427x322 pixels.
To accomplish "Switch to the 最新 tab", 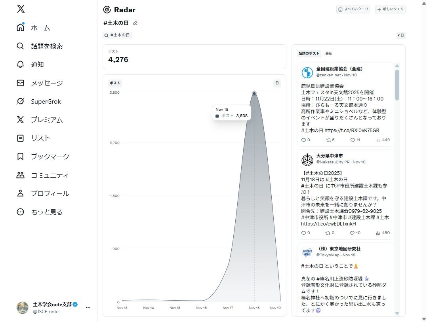I will (x=329, y=53).
